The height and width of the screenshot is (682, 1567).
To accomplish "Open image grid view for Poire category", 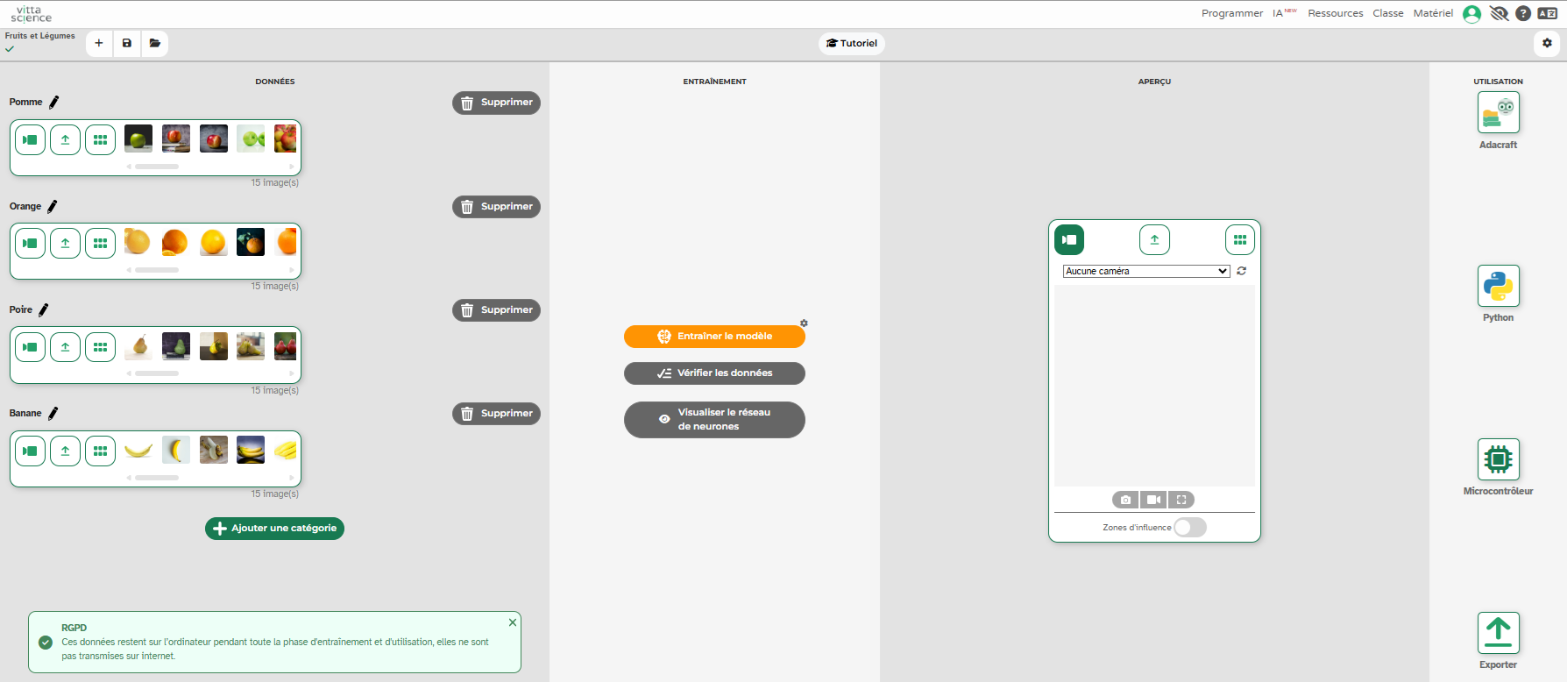I will (100, 347).
